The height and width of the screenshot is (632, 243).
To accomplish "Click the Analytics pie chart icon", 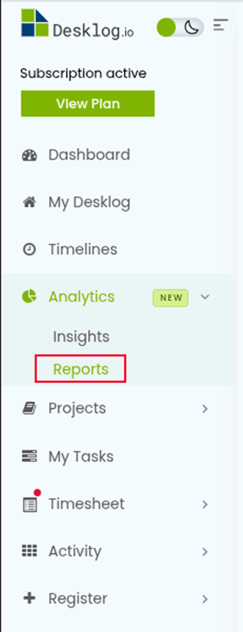I will [x=29, y=297].
